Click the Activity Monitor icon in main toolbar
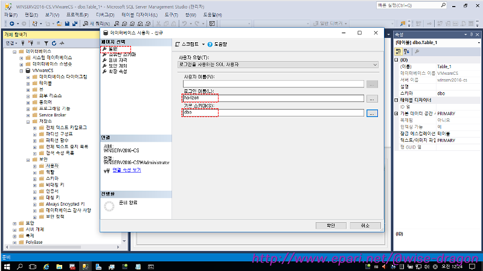This screenshot has width=483, height=271. 212,24
